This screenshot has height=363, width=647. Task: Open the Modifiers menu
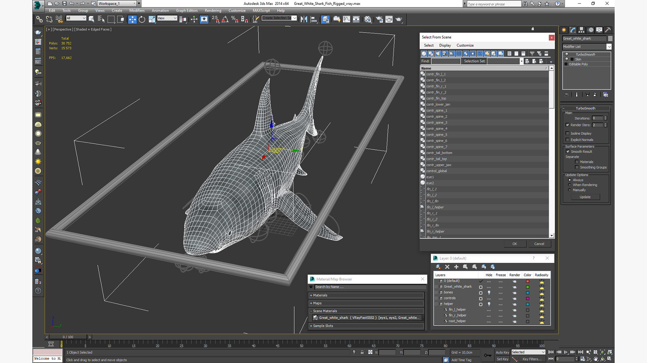(137, 11)
